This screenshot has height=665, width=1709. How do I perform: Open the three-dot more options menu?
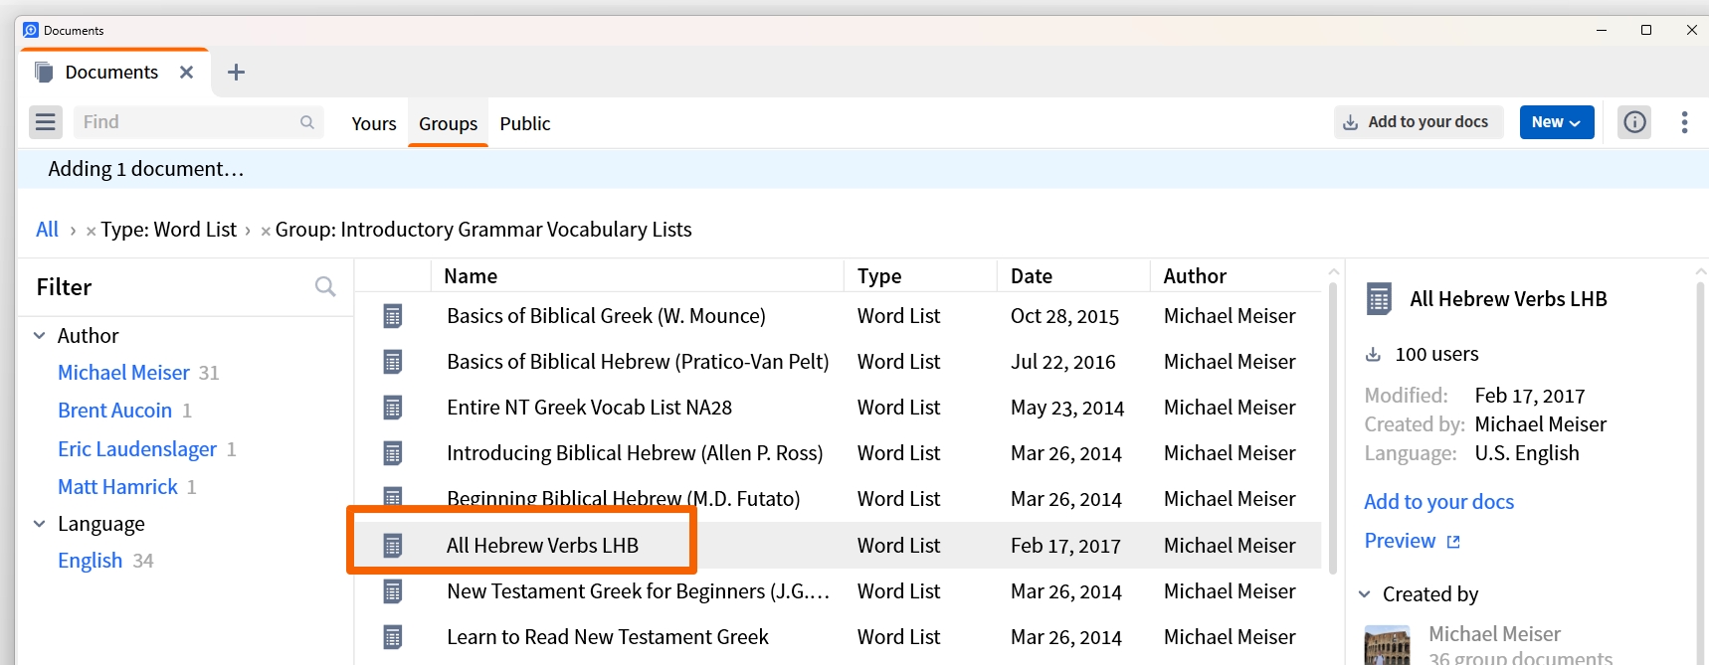(x=1684, y=122)
